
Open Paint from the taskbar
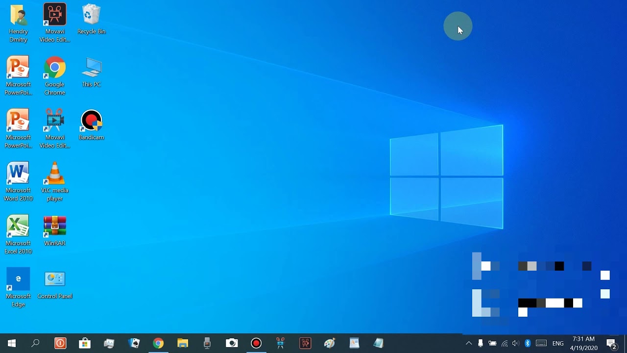[x=330, y=343]
